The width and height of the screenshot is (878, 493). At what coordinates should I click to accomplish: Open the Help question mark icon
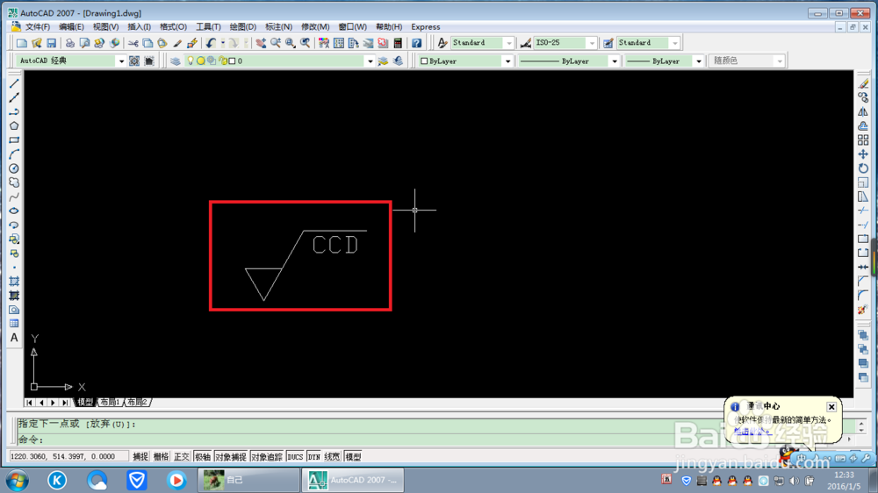tap(416, 43)
